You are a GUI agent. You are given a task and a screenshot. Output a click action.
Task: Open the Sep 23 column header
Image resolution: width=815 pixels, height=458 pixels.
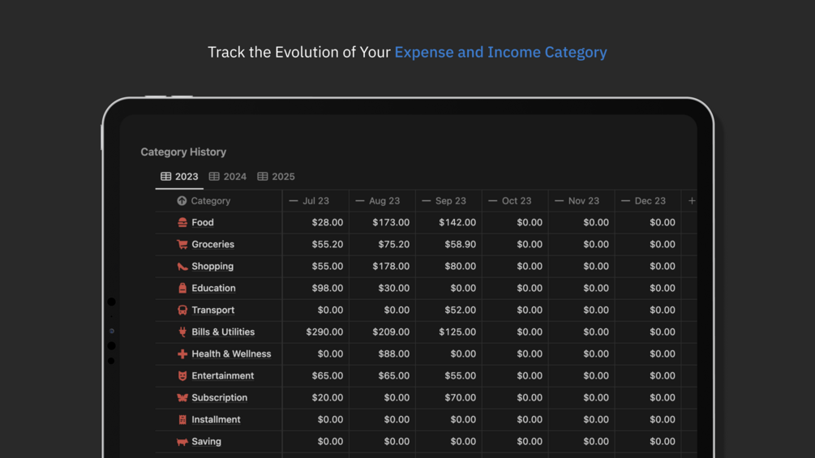pyautogui.click(x=448, y=200)
